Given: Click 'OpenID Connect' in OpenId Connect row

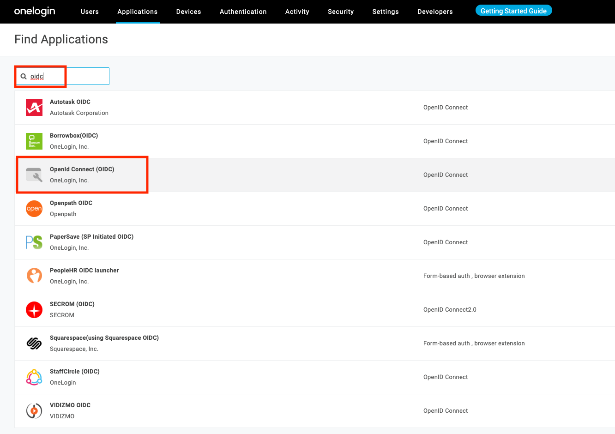Looking at the screenshot, I should tap(446, 175).
